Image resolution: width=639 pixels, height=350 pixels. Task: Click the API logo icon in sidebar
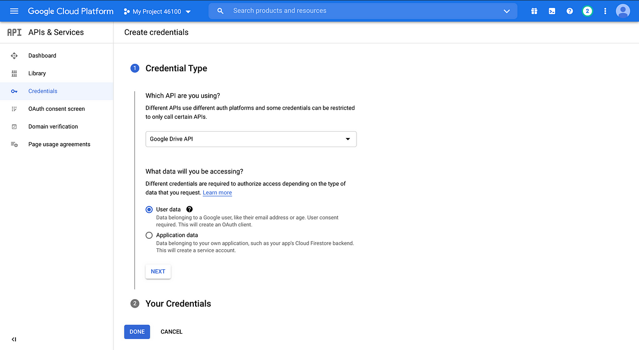pos(14,32)
